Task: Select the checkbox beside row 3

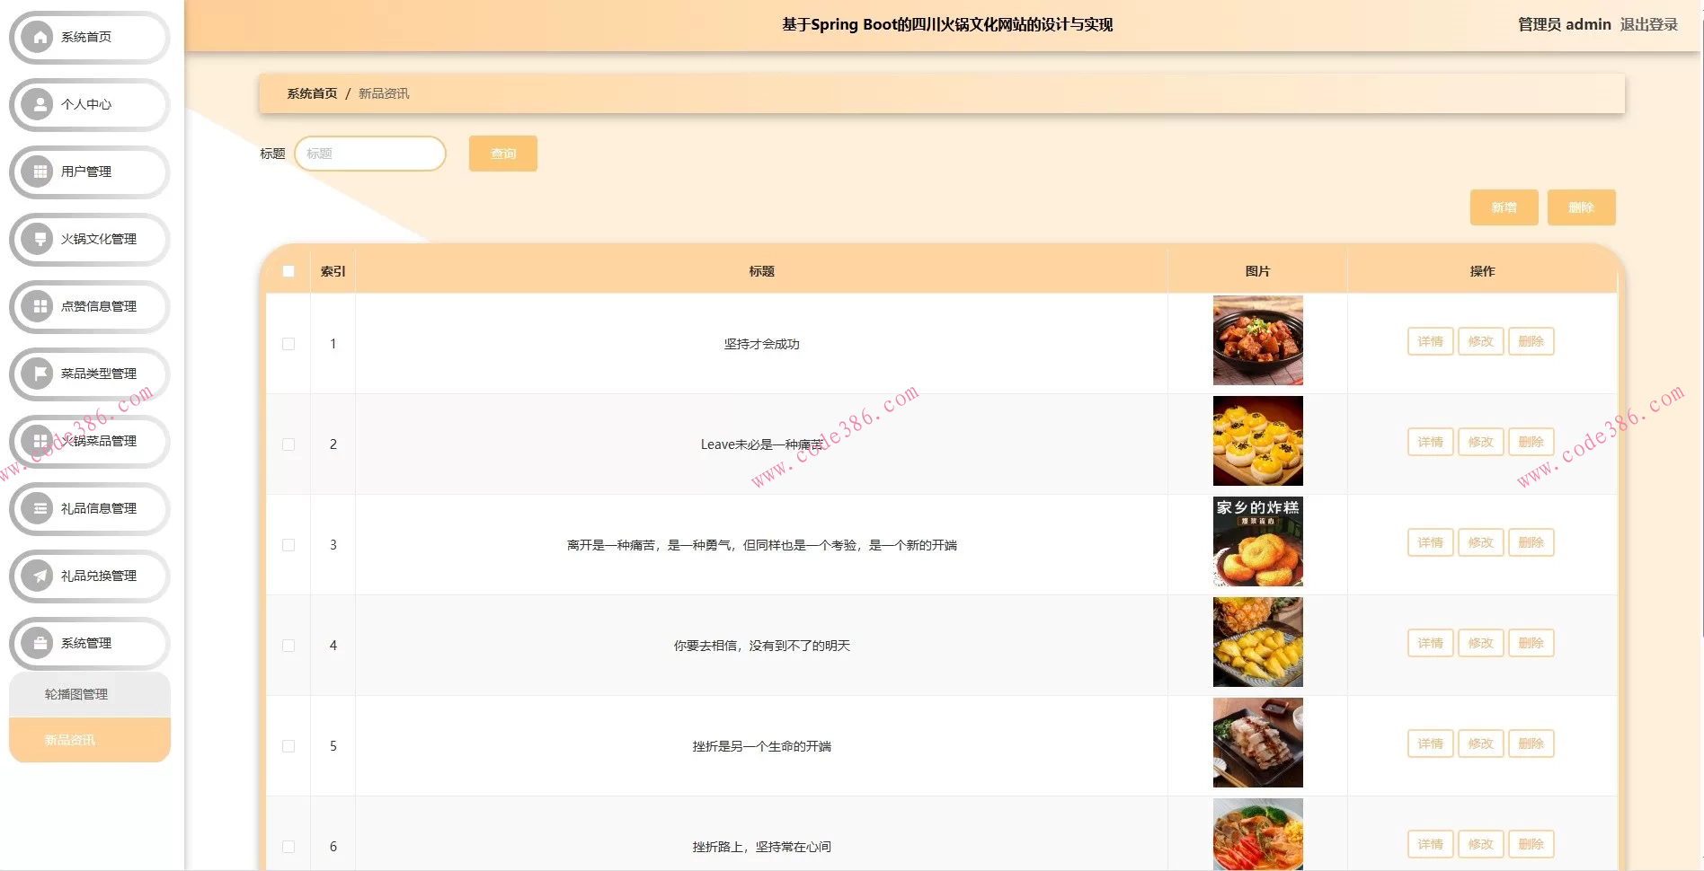Action: point(288,544)
